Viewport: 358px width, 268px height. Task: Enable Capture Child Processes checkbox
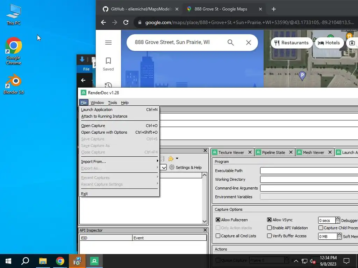coord(321,228)
